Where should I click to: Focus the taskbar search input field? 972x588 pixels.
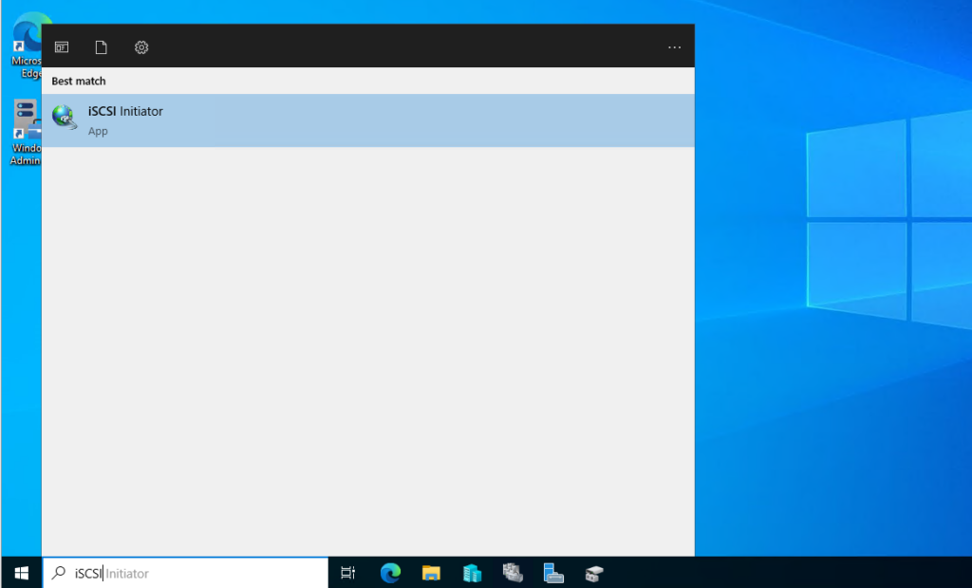[185, 573]
